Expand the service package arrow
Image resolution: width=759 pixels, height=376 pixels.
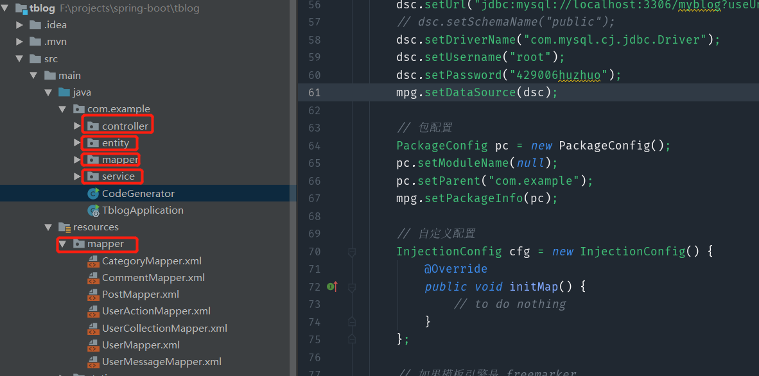[77, 176]
